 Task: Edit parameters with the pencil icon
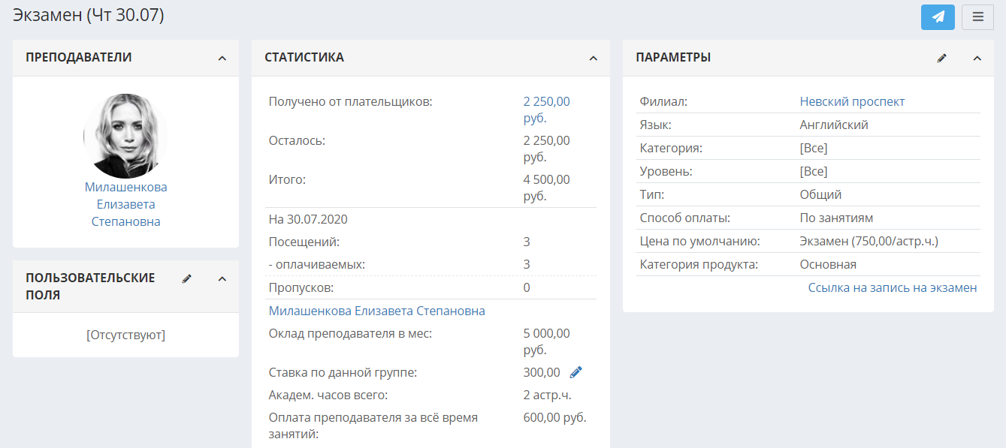point(942,58)
